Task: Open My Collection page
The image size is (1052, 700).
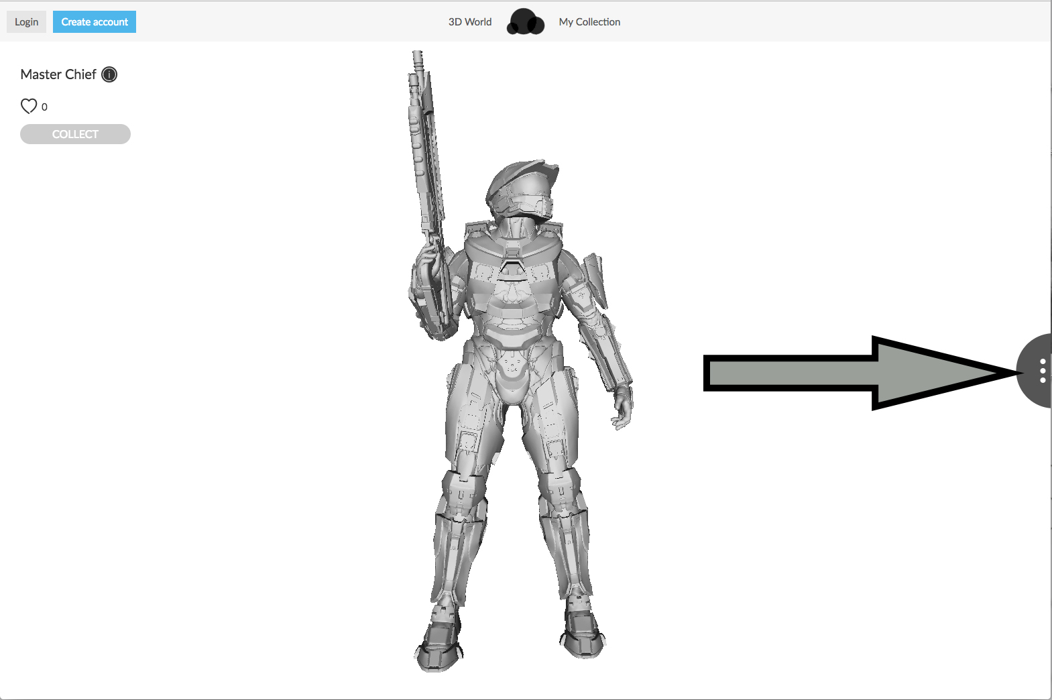Action: 589,22
